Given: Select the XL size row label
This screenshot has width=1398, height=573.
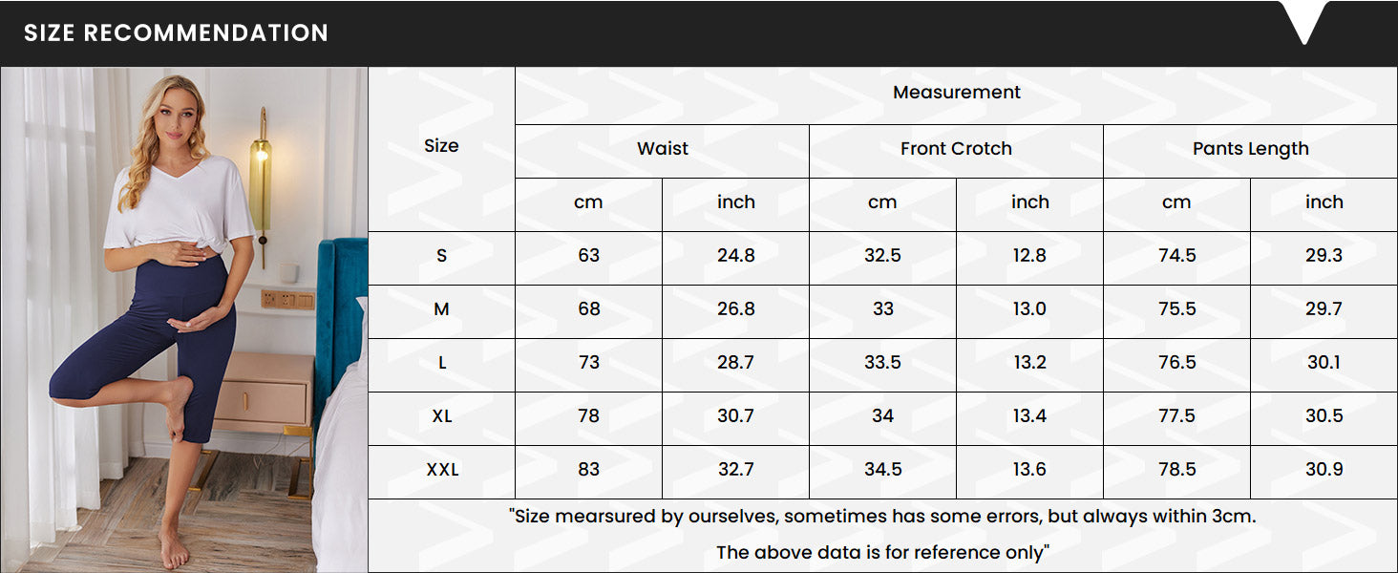Looking at the screenshot, I should [441, 416].
